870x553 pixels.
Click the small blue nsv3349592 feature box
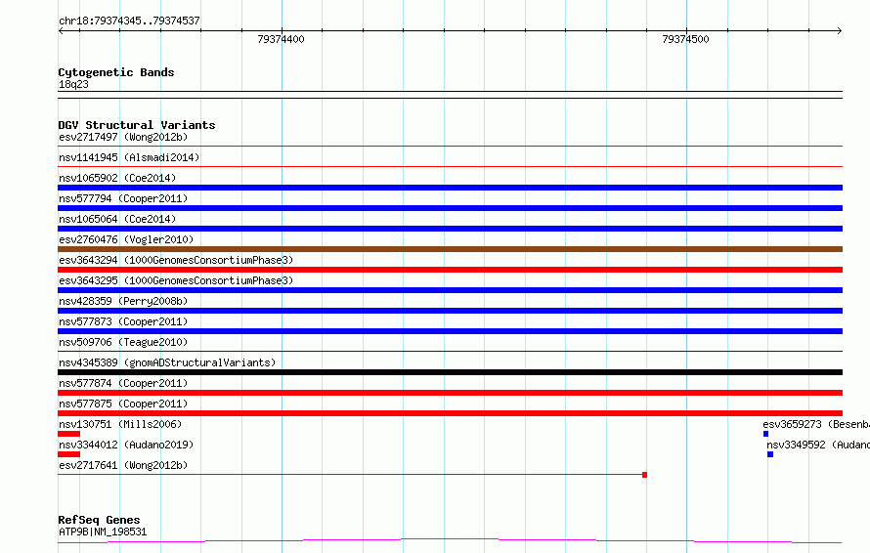(770, 454)
